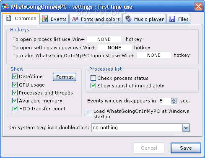Click the Music player speaker icon
205x158 pixels.
[x=128, y=19]
